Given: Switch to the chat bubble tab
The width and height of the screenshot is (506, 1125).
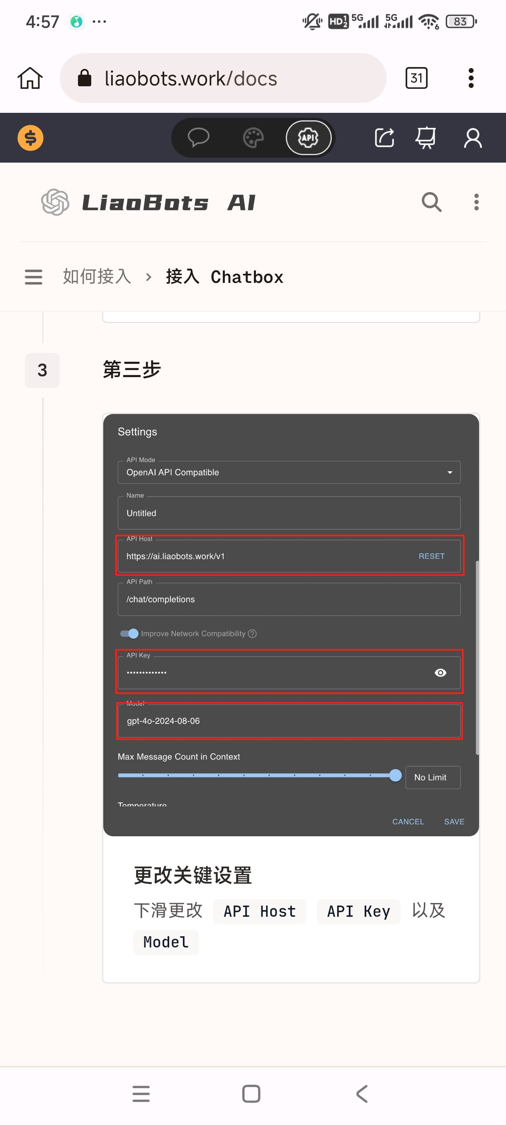Looking at the screenshot, I should pyautogui.click(x=198, y=138).
